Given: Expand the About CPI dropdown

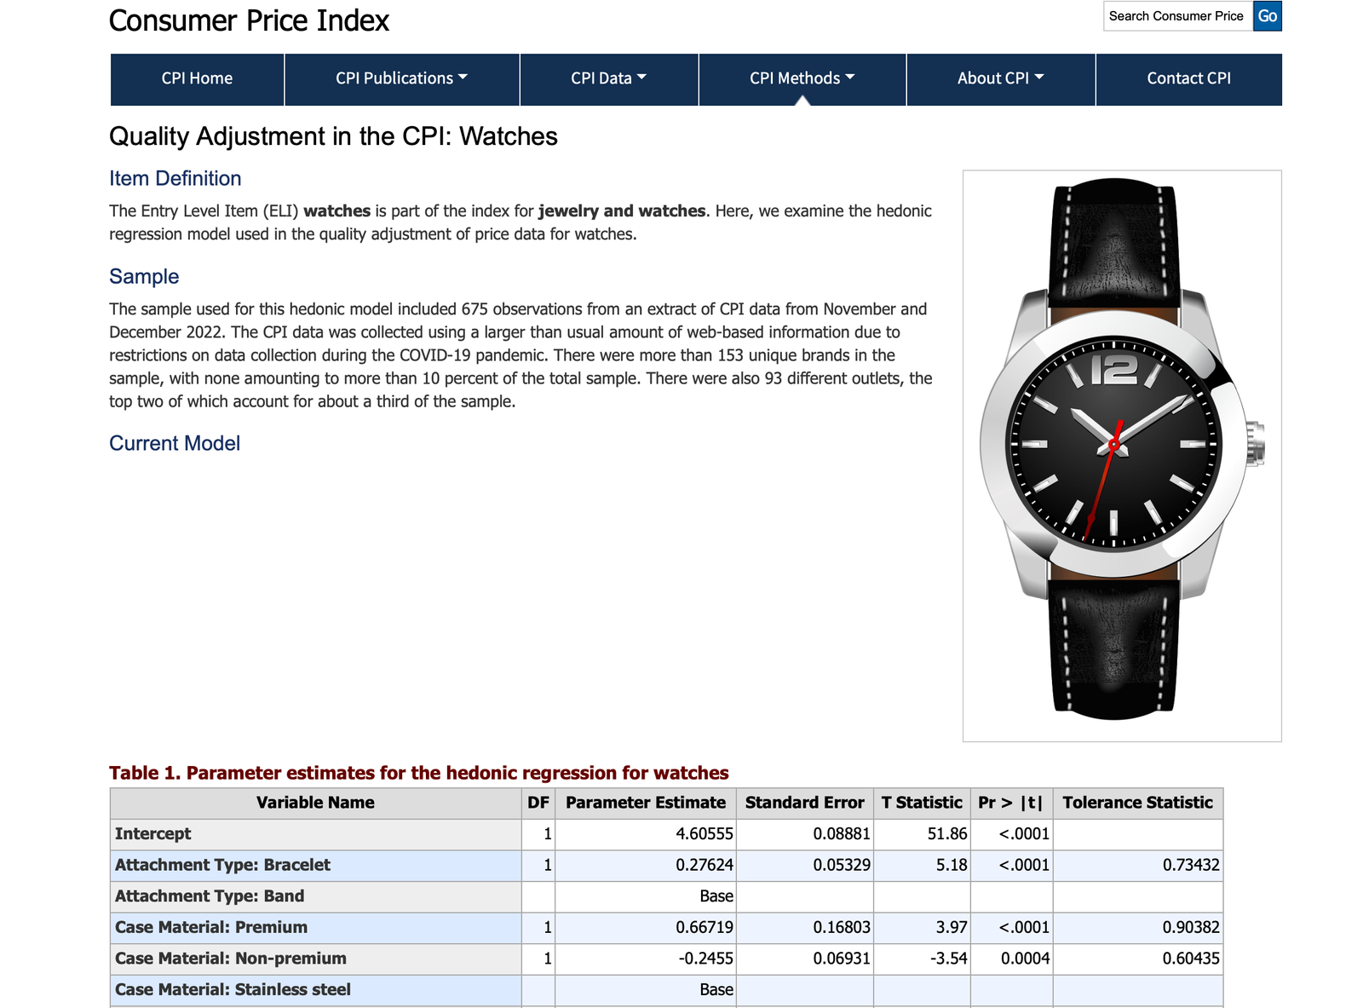Looking at the screenshot, I should (1000, 78).
